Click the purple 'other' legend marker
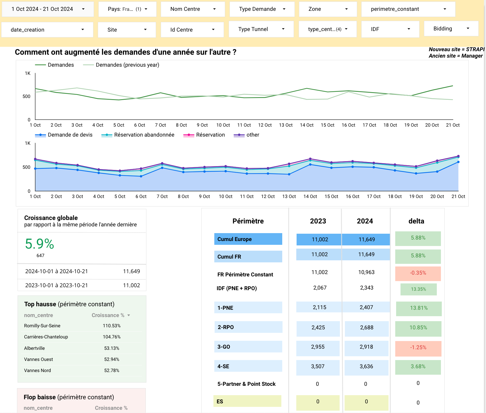Viewport: 486px width, 413px height. click(239, 135)
